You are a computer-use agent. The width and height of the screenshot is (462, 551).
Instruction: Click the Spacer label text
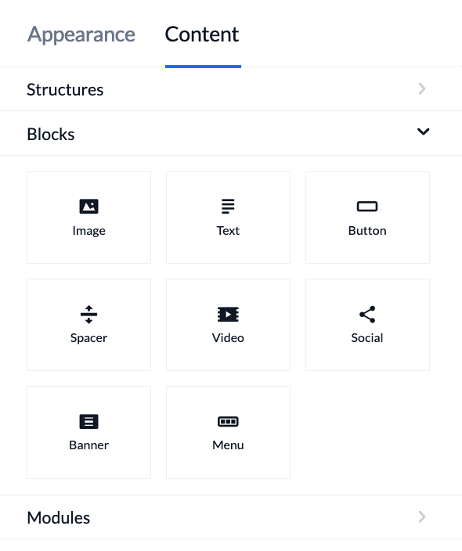88,338
